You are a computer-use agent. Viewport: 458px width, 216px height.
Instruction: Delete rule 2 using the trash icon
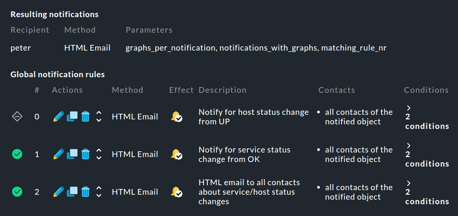click(85, 192)
